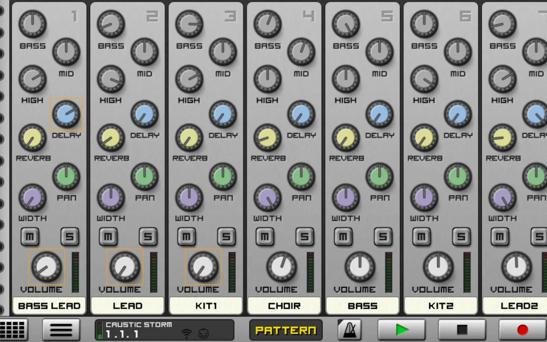Switch the PATTERN mode button
Viewport: 547px width, 342px height.
tap(285, 330)
